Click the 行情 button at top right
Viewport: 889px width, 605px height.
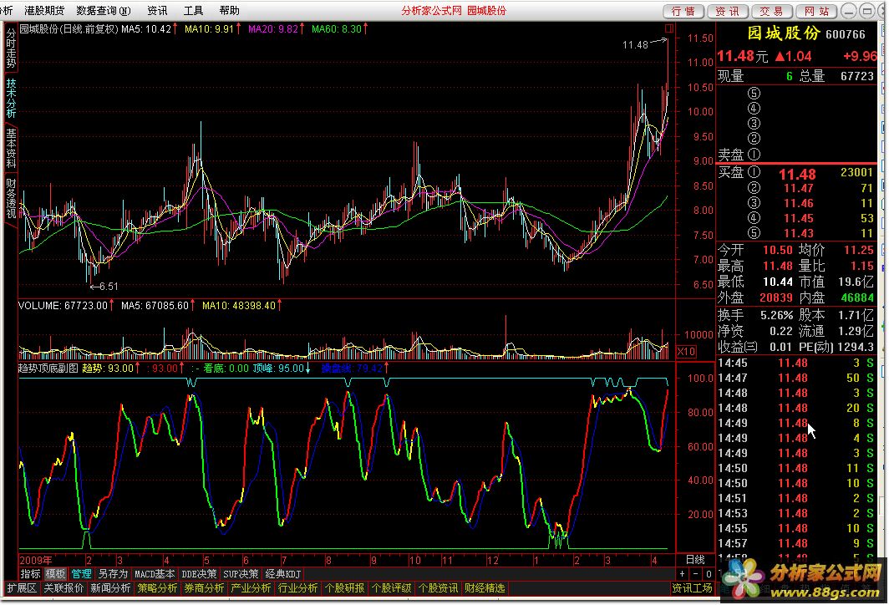[x=683, y=12]
